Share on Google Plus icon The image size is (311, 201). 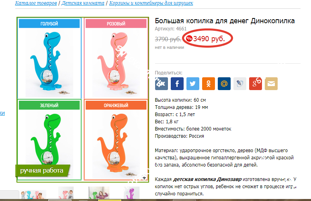click(255, 84)
